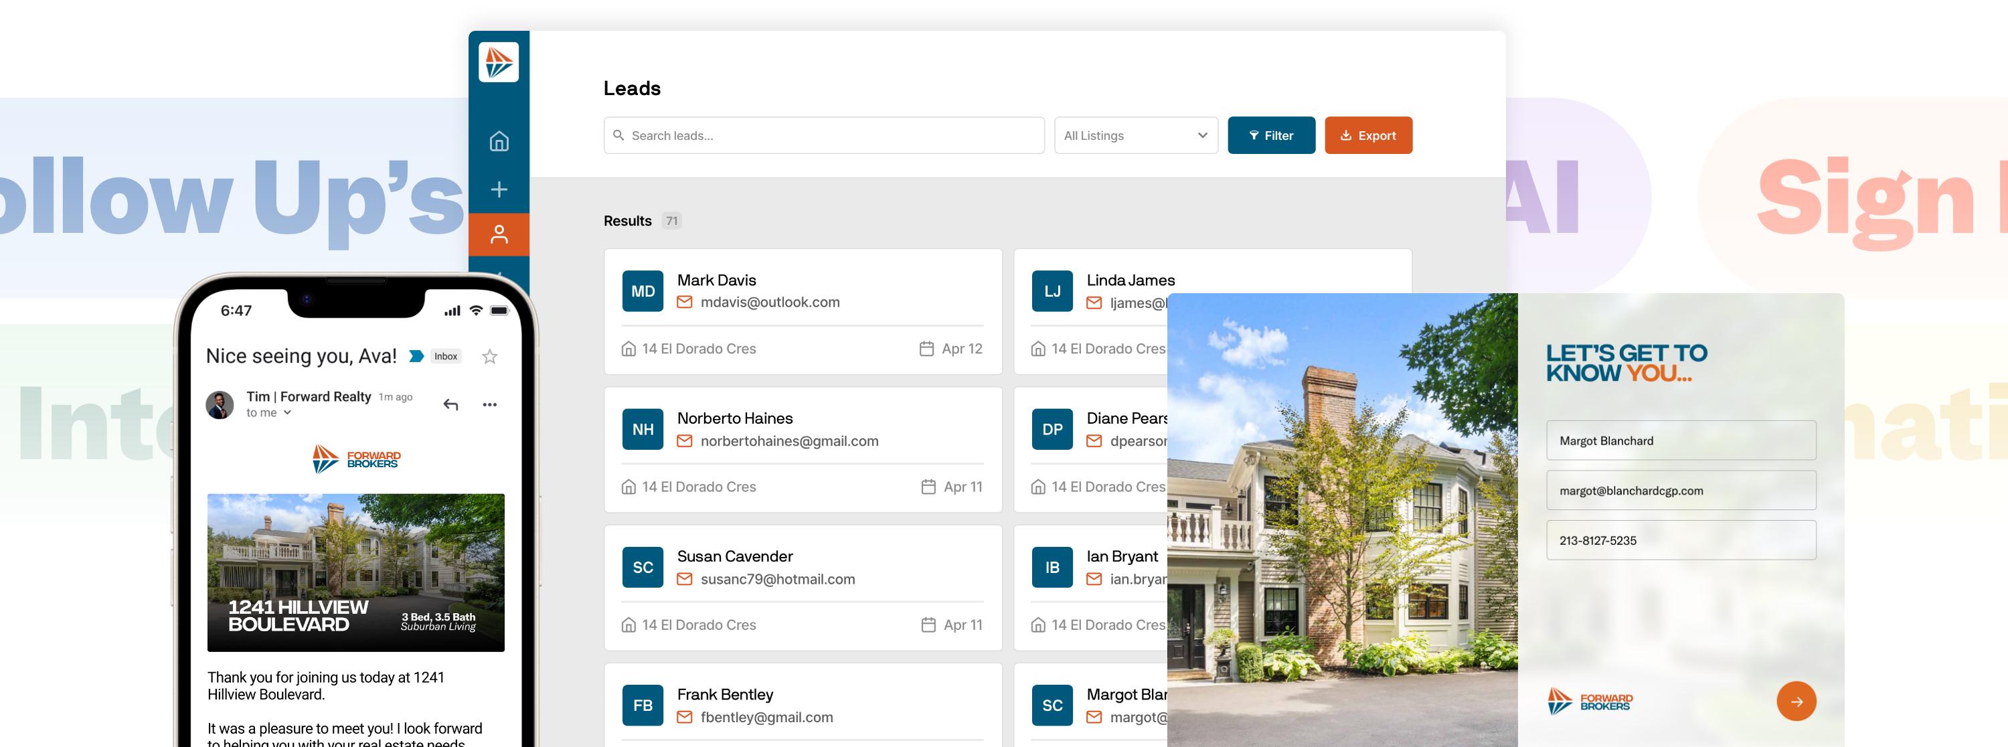Click Mark Davis email envelope icon
The width and height of the screenshot is (2008, 747).
[x=685, y=302]
